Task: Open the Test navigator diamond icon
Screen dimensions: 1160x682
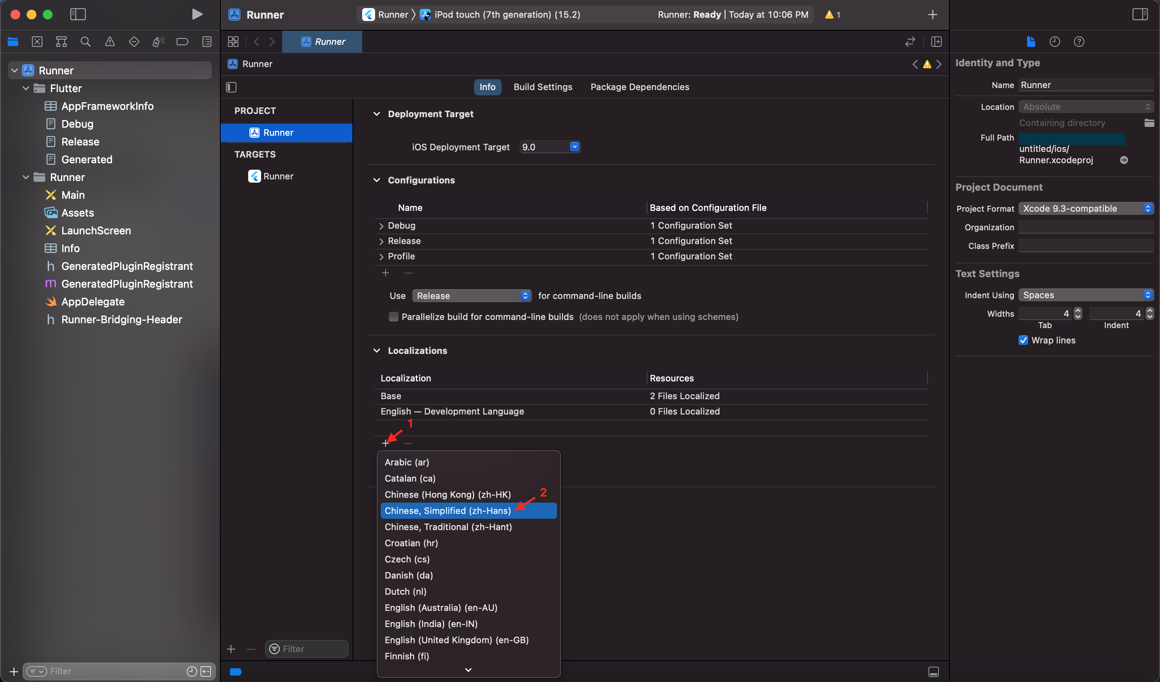Action: (x=134, y=42)
